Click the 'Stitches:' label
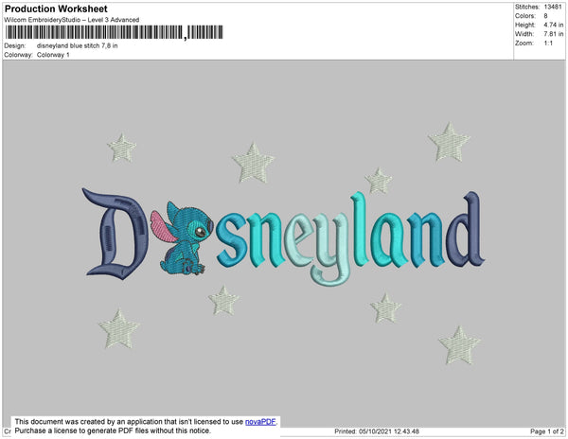This screenshot has height=439, width=568. tap(527, 7)
